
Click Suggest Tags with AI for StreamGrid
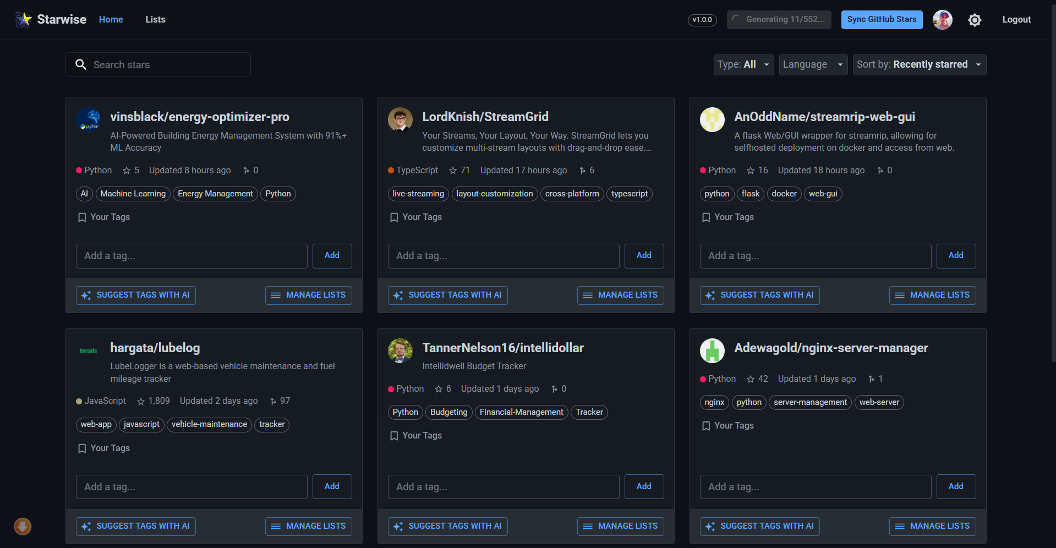tap(447, 295)
